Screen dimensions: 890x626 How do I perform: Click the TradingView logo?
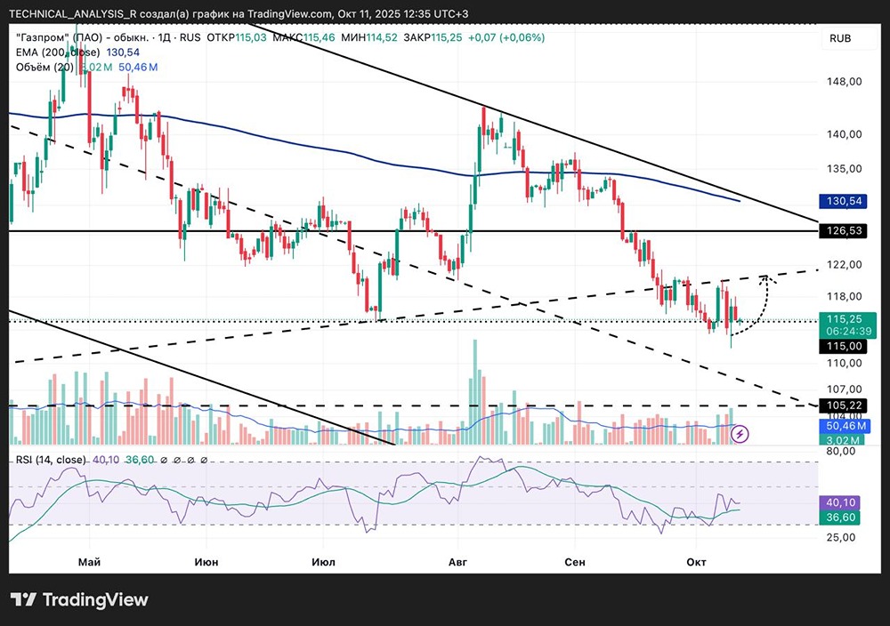pyautogui.click(x=79, y=600)
